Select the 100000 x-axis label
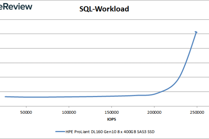 tap(69, 112)
